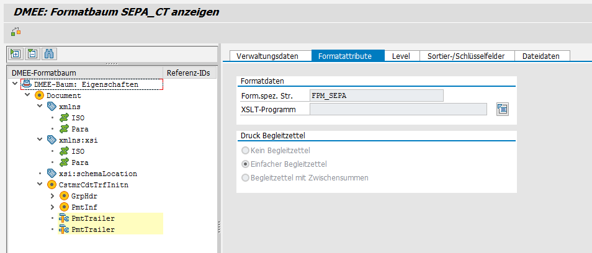Select Begleitzettel mit Zwischensummen radio
Image resolution: width=592 pixels, height=253 pixels.
[x=246, y=177]
